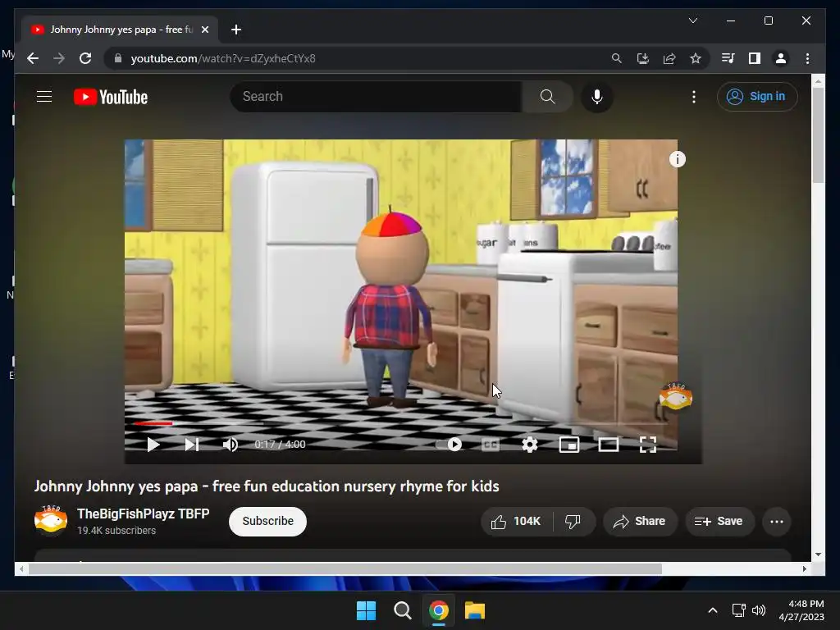Click the Chrome taskbar icon
840x630 pixels.
point(438,610)
